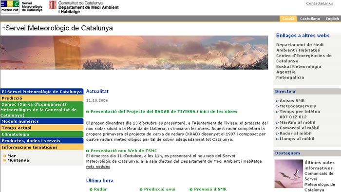Screen dimensions: 341x192
Task: Click the sunset clouds banner image
Action: [134, 53]
